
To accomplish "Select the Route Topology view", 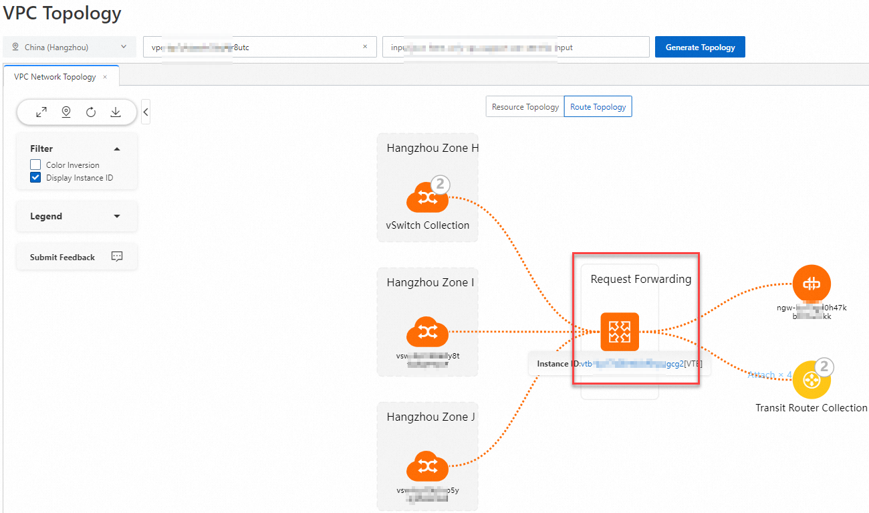I will (598, 107).
